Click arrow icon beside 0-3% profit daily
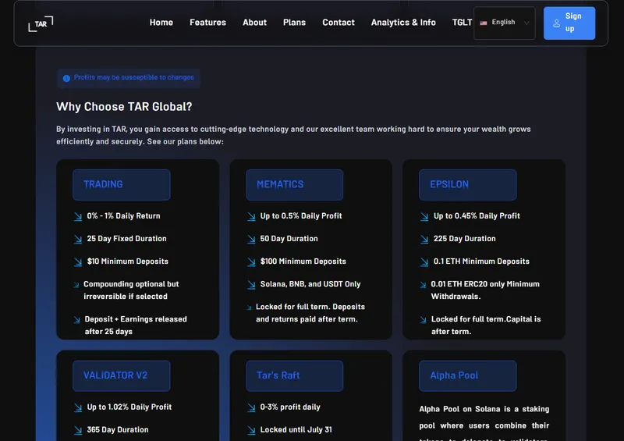Image resolution: width=624 pixels, height=441 pixels. 251,407
